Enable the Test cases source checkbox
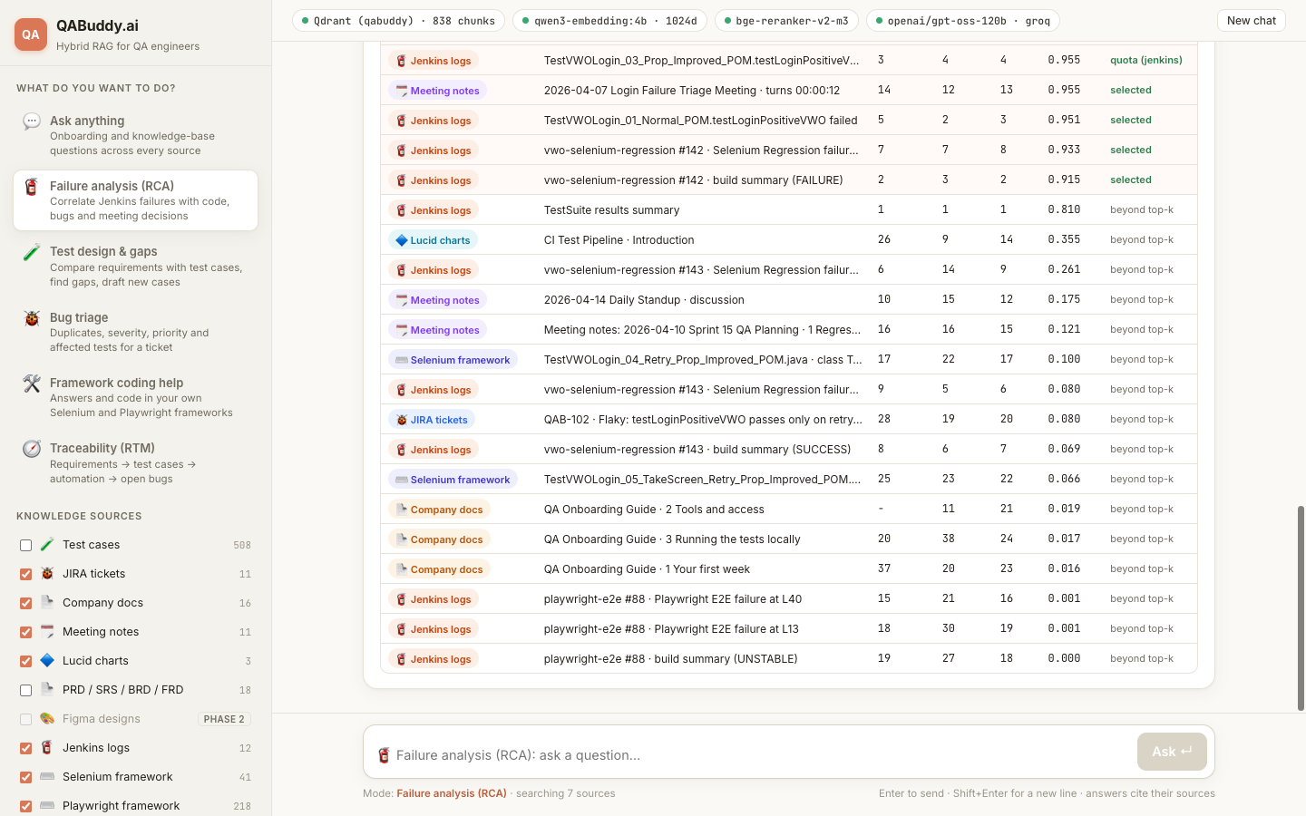The height and width of the screenshot is (816, 1306). 25,545
